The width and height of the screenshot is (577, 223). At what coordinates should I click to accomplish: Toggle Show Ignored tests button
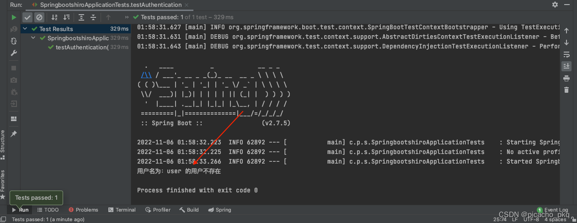39,17
